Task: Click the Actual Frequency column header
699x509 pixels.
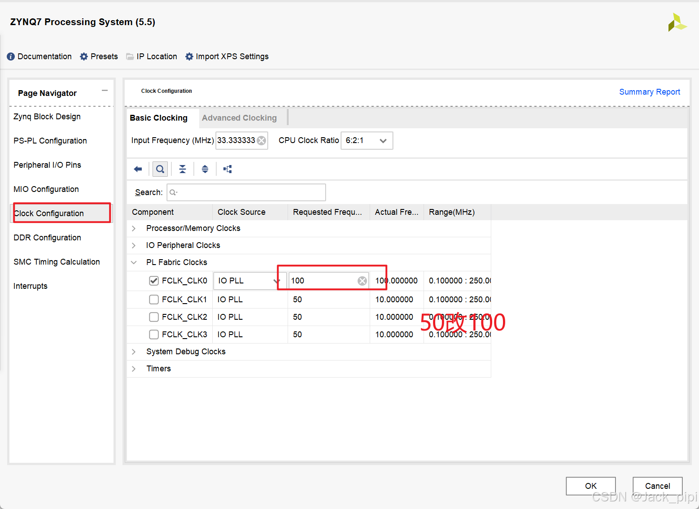Action: (397, 212)
